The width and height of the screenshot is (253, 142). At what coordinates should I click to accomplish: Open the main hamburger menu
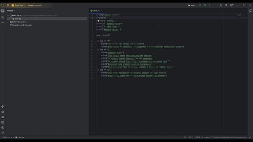coord(8,5)
